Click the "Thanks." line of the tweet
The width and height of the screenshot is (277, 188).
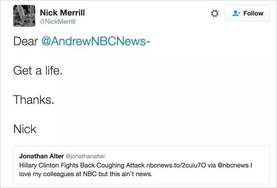[34, 100]
